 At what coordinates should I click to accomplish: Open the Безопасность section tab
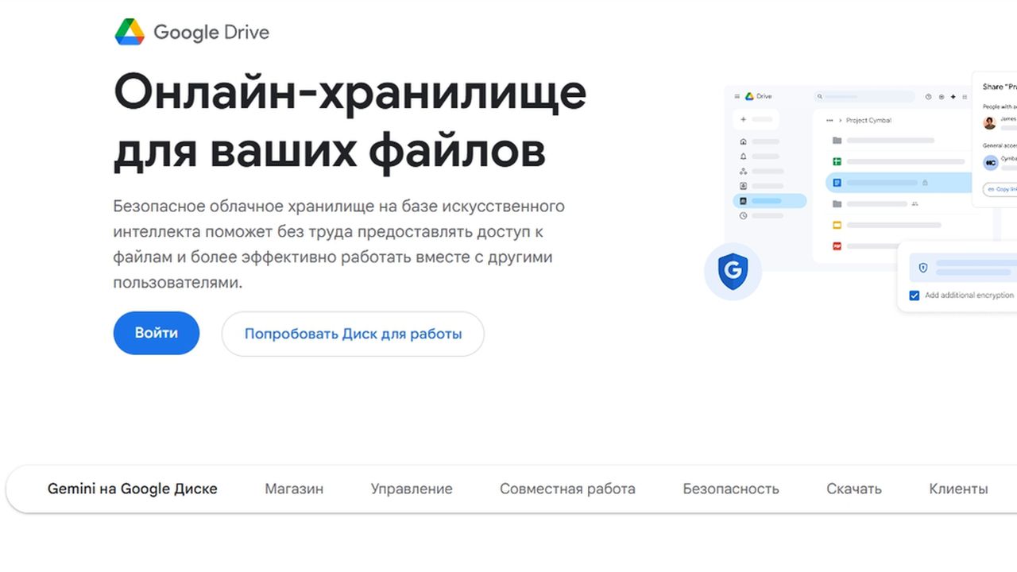731,489
